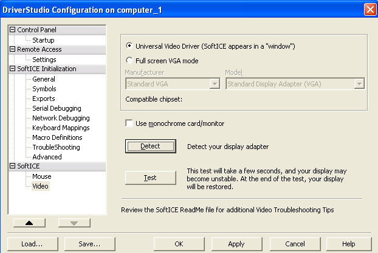Go to TroubleShooting in the tree

click(56, 147)
